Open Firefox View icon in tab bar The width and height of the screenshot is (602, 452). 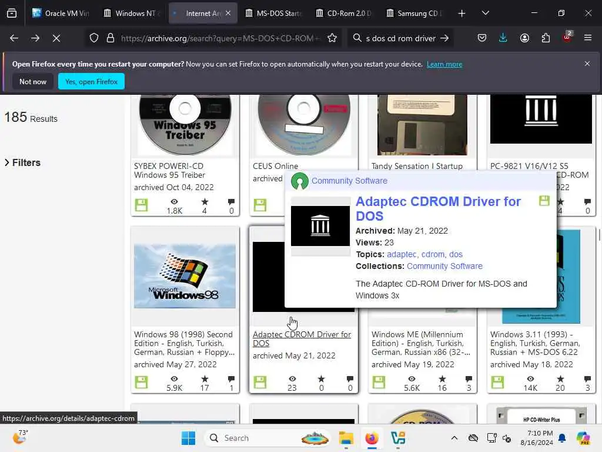click(12, 14)
